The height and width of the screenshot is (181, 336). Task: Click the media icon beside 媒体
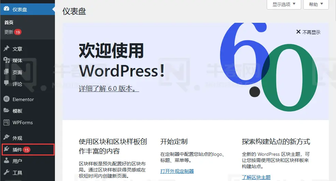pyautogui.click(x=6, y=60)
